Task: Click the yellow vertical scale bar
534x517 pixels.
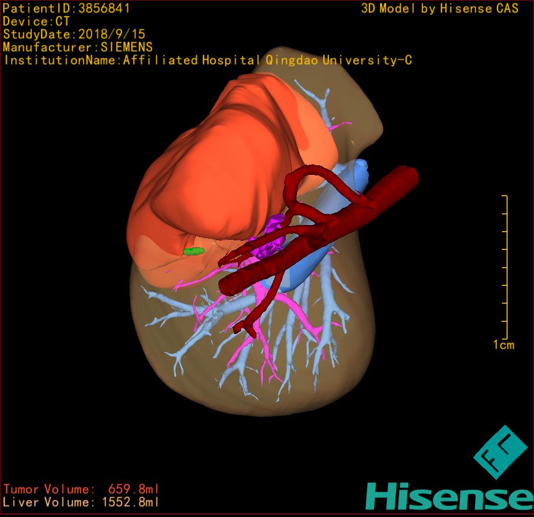Action: click(x=507, y=266)
